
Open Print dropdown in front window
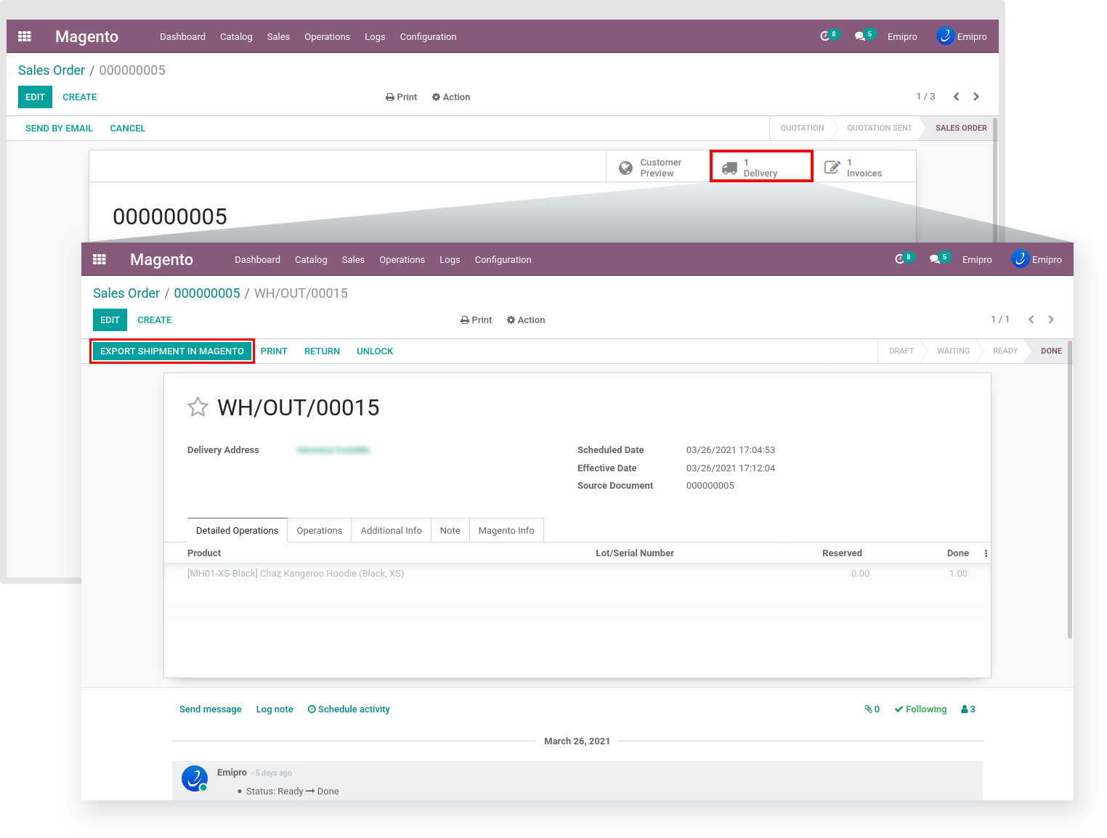tap(476, 320)
